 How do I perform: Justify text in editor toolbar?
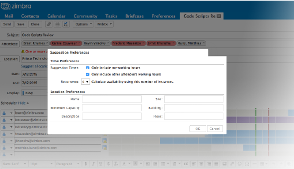point(216,164)
